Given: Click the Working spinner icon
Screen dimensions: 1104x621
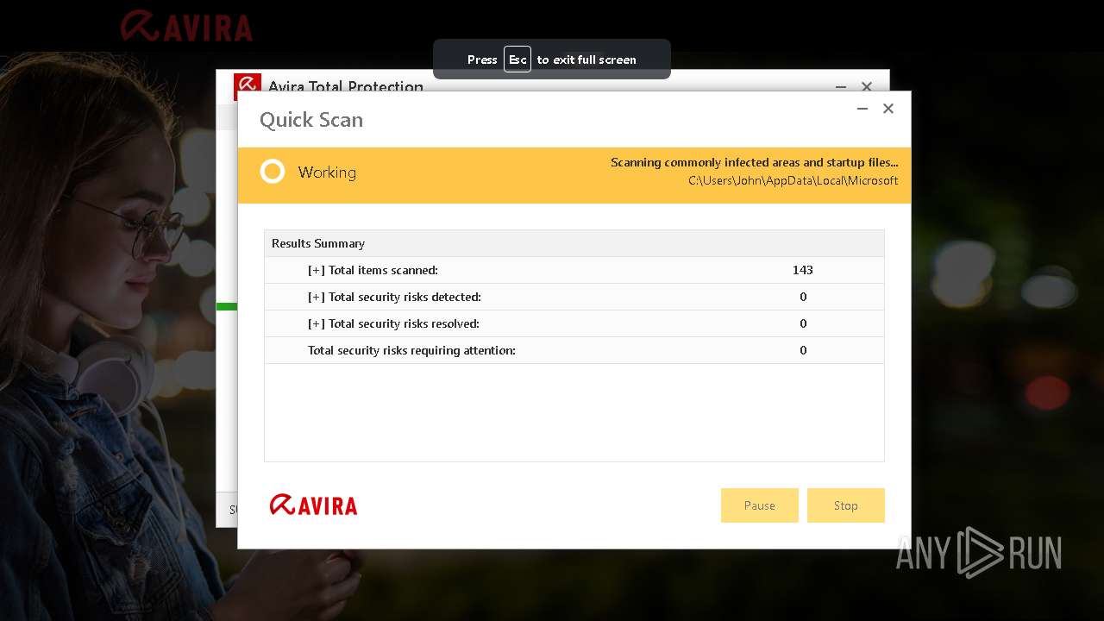Looking at the screenshot, I should pos(273,172).
